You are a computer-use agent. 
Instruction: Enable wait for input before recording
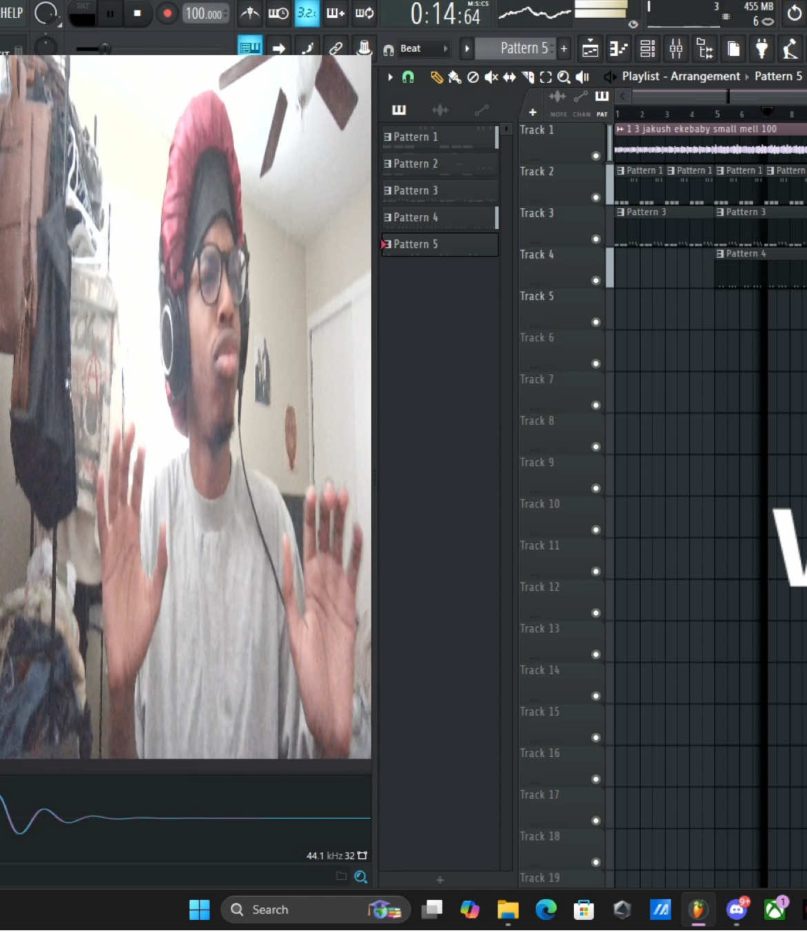coord(278,13)
